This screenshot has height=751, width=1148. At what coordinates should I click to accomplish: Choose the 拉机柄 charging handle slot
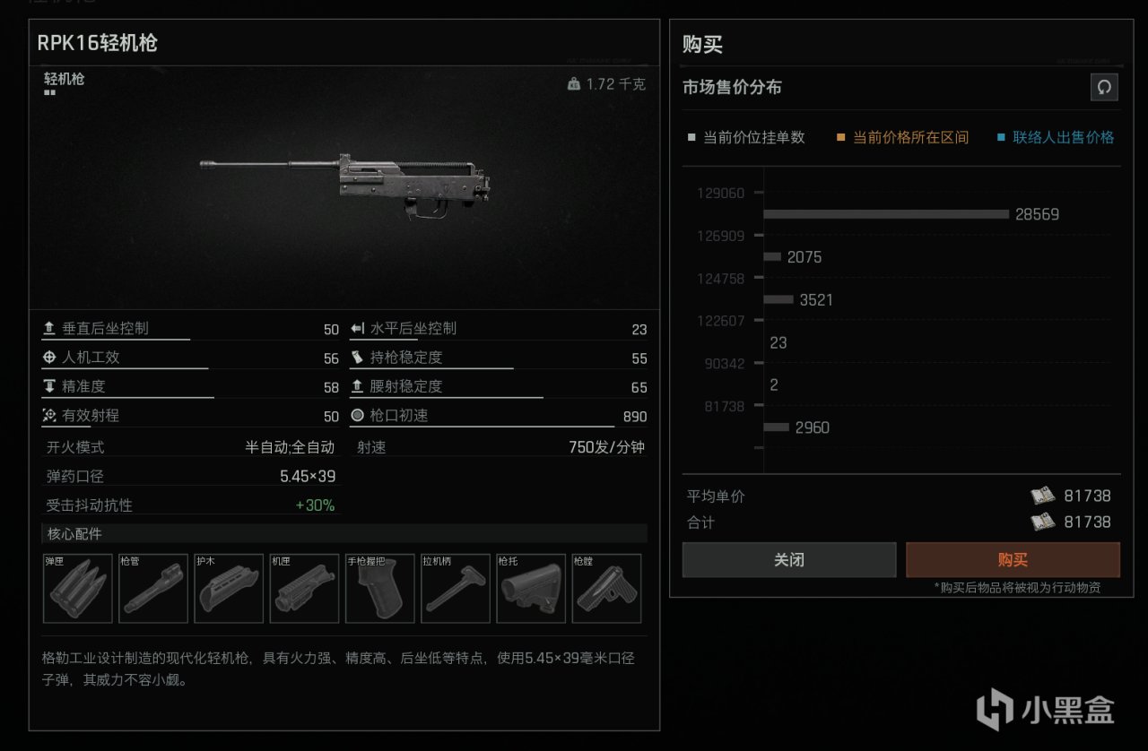[x=456, y=588]
